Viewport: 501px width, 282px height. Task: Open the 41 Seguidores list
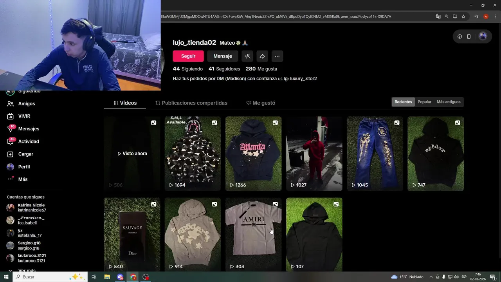pos(224,69)
